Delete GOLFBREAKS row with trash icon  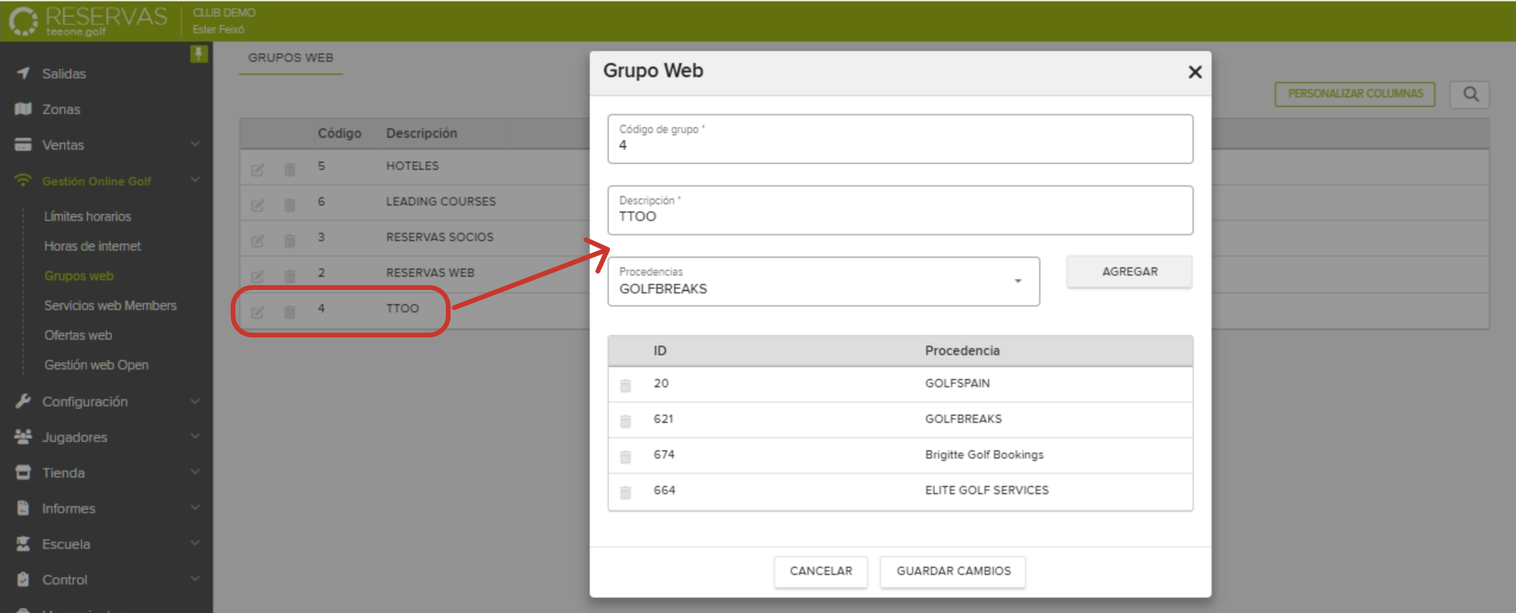pos(625,421)
